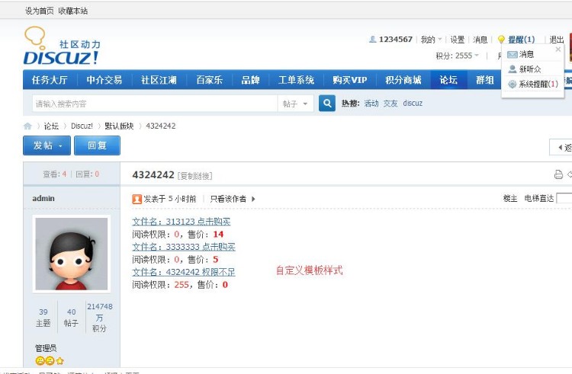This screenshot has width=572, height=374.
Task: Click the admin rank smiley icons
Action: coord(50,360)
